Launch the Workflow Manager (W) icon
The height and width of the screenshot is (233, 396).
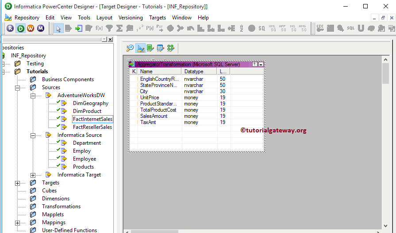31,28
